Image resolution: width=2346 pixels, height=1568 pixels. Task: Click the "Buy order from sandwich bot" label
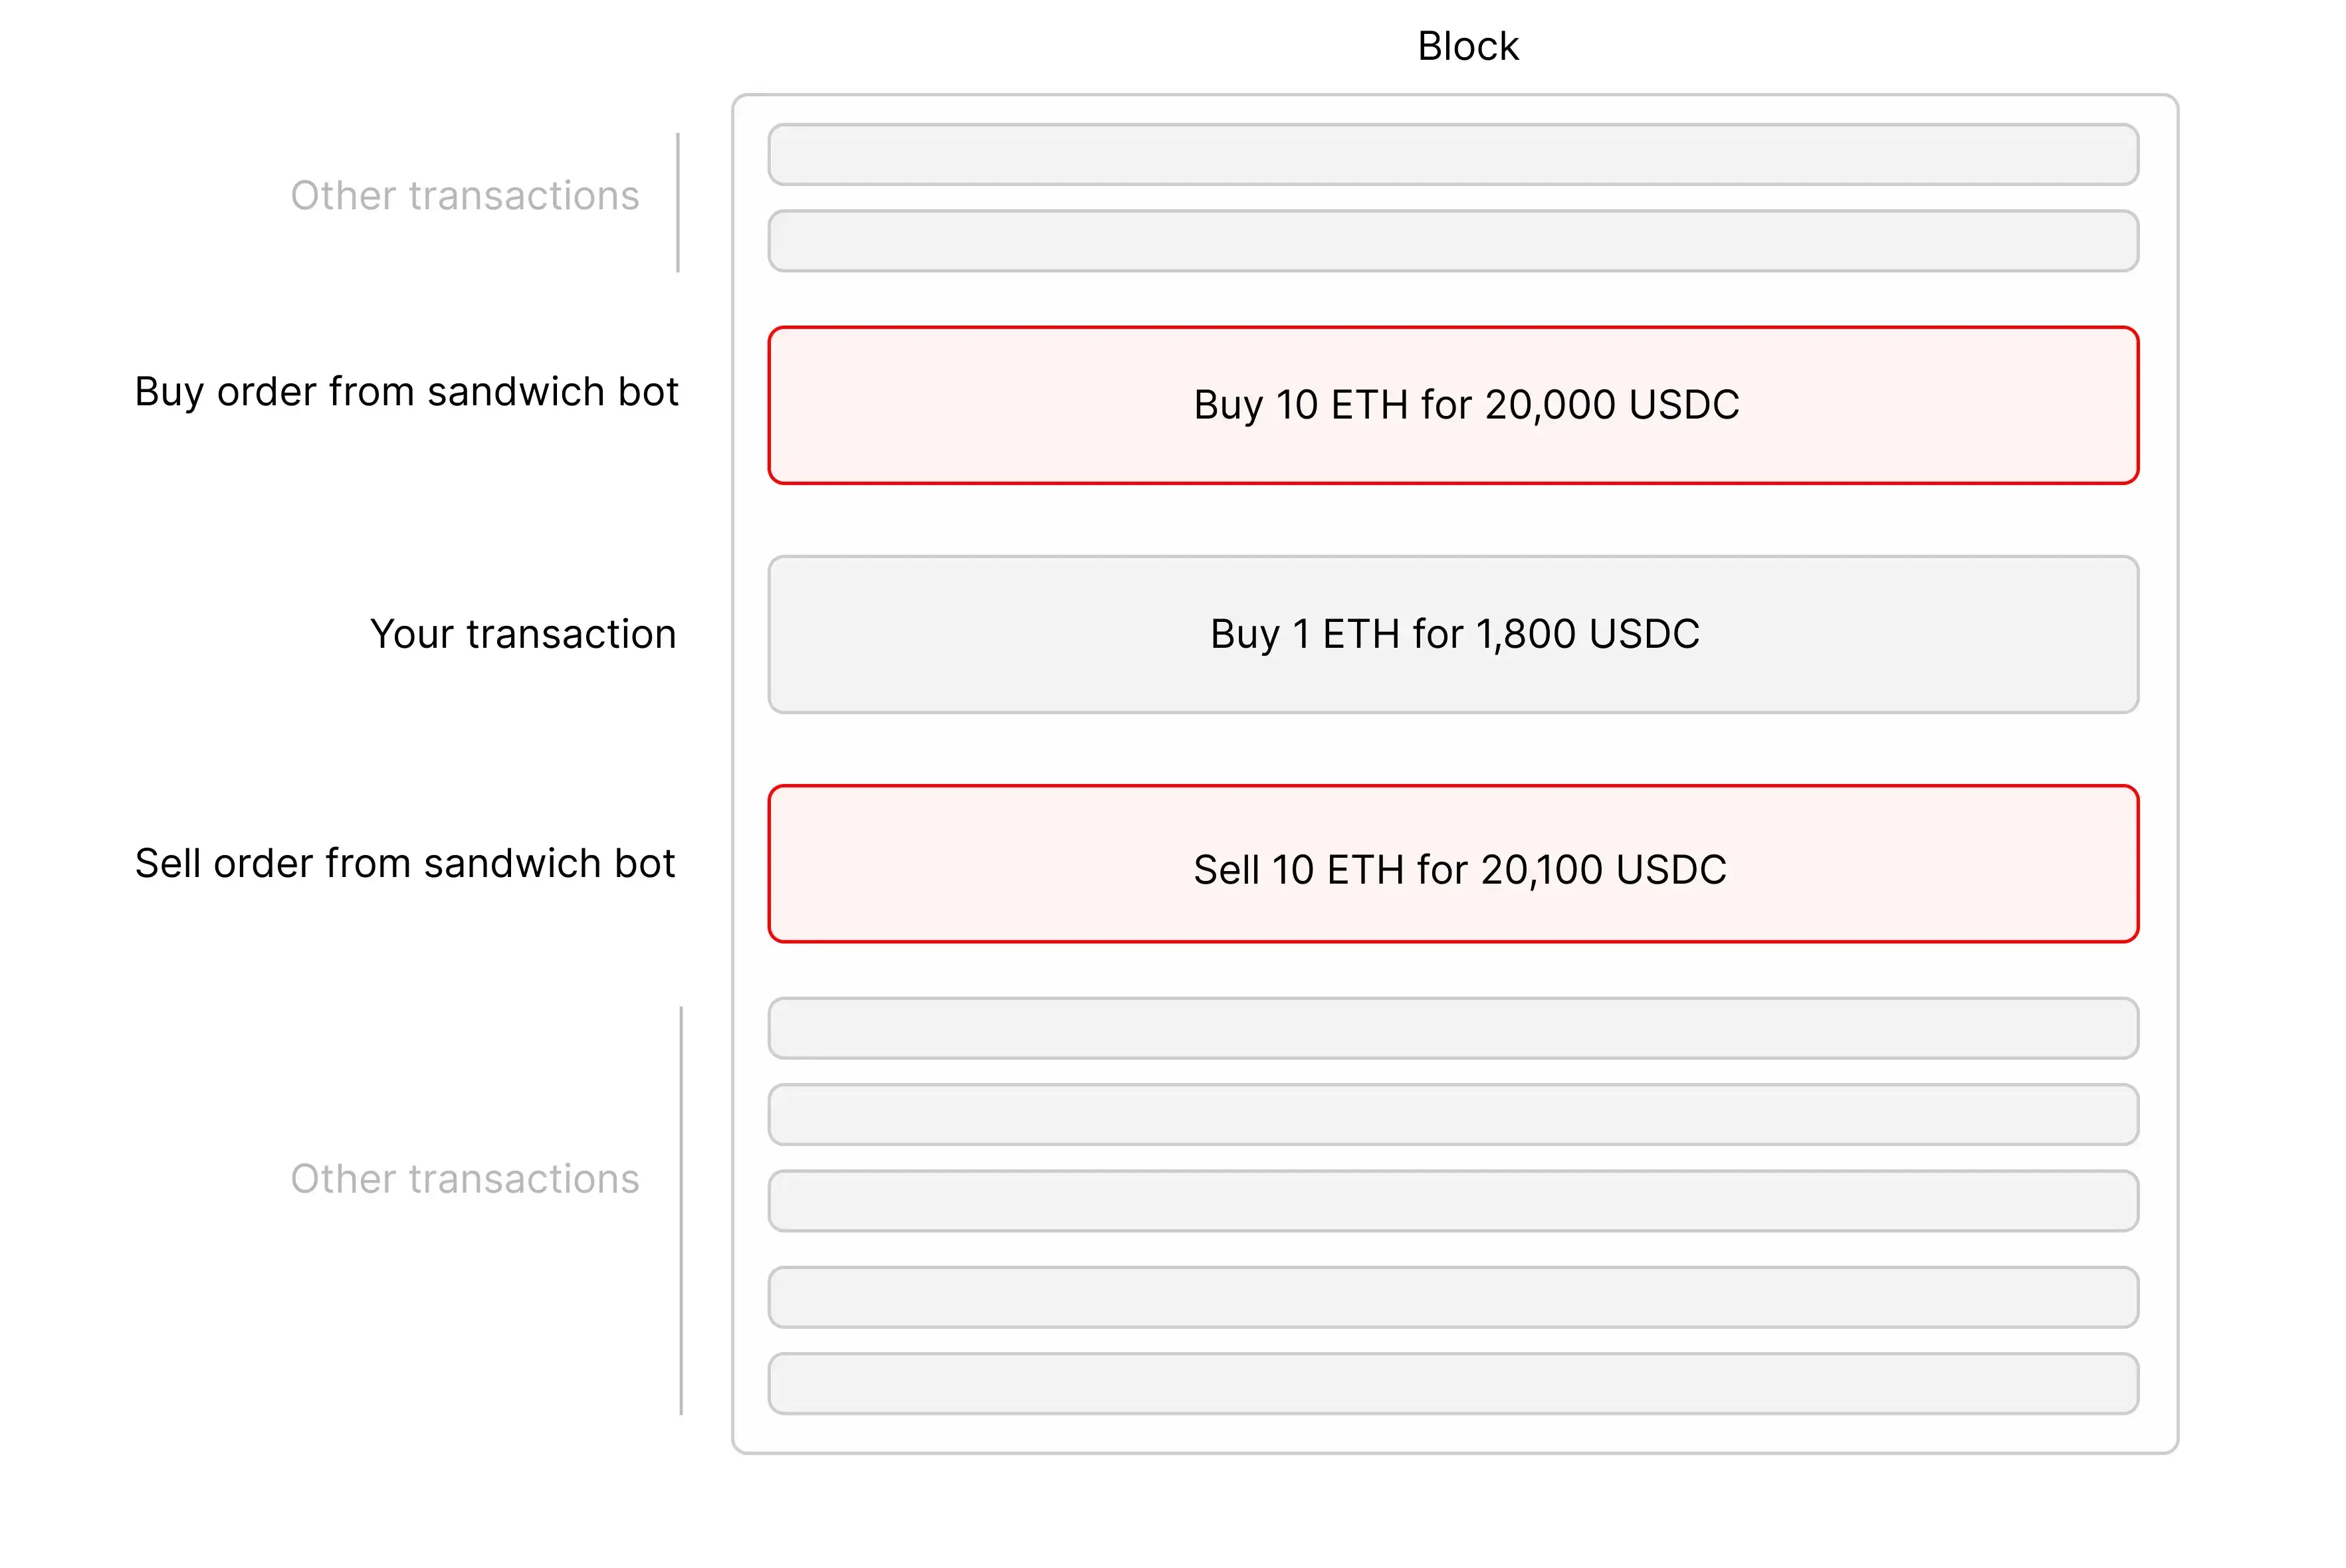pyautogui.click(x=406, y=392)
